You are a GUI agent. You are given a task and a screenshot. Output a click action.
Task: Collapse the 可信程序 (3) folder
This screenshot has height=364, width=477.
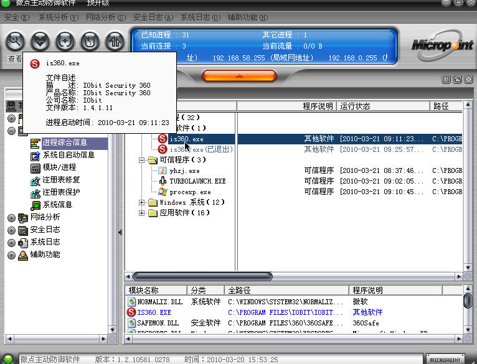141,160
